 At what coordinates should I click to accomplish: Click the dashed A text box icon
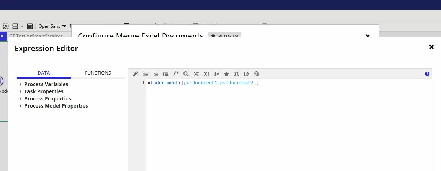[6, 26]
